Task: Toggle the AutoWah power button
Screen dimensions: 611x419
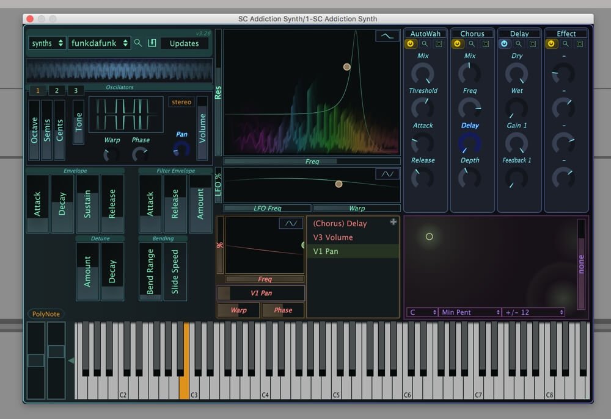Action: click(x=410, y=44)
